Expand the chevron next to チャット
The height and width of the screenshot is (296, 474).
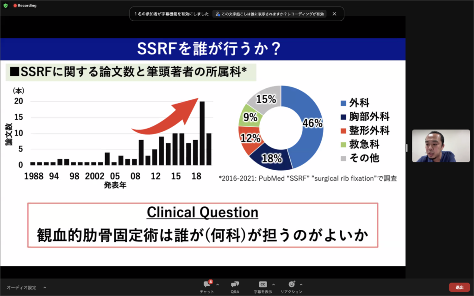[218, 284]
